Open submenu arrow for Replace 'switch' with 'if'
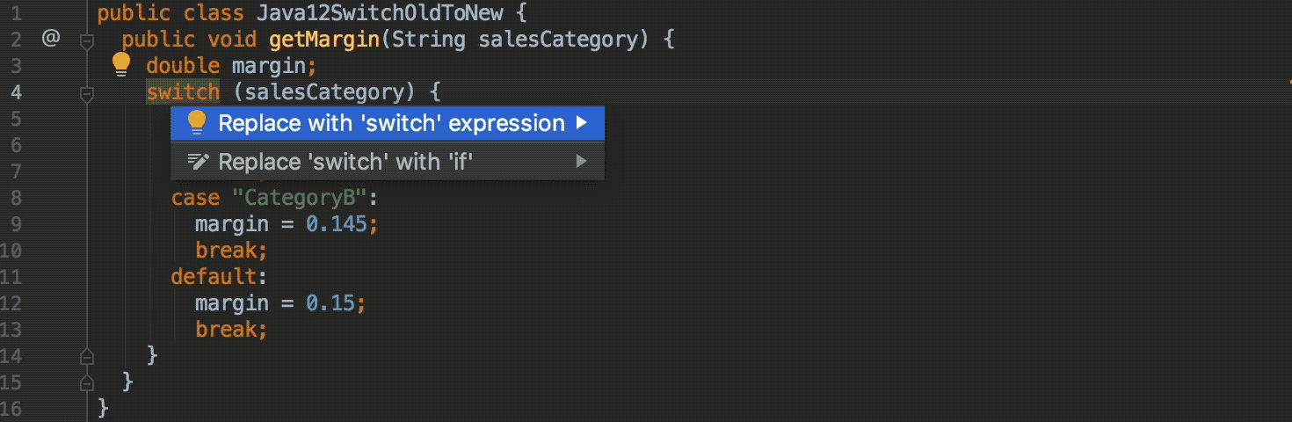 point(581,162)
